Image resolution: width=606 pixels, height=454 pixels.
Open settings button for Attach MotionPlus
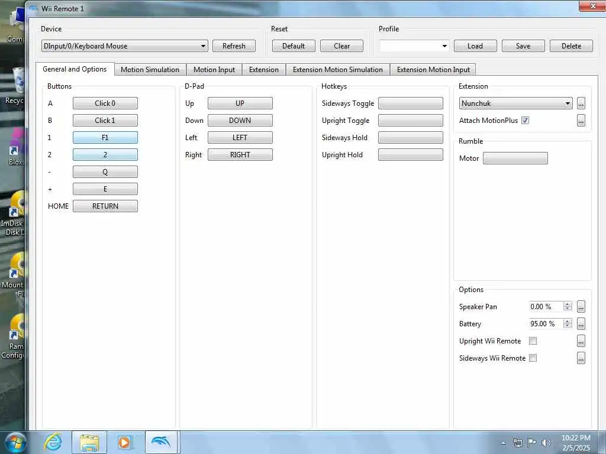coord(581,121)
